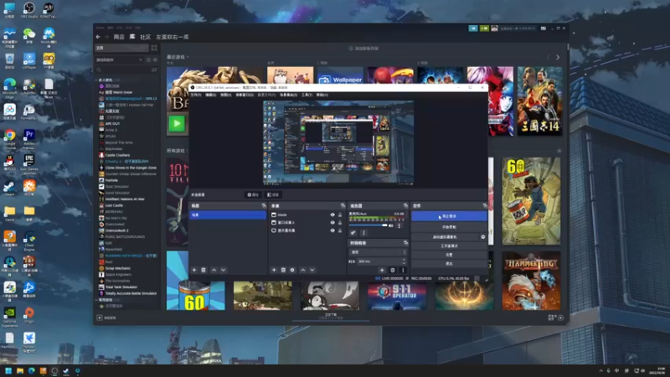
Task: Hide the blade source with eye icon
Action: (x=332, y=215)
